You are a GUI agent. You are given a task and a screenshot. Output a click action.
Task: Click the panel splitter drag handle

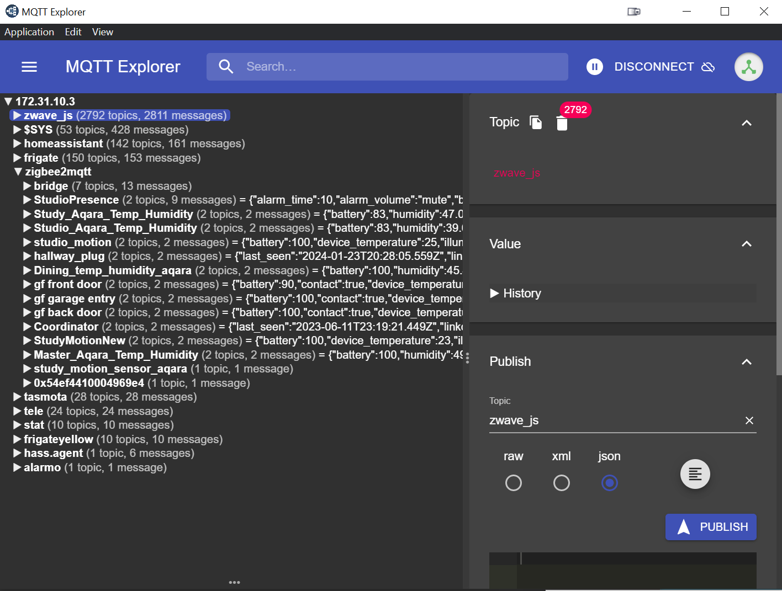[467, 359]
